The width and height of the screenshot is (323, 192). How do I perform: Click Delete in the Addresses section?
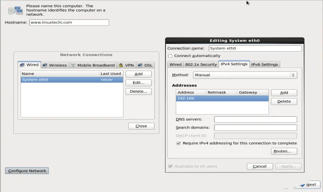click(x=284, y=101)
